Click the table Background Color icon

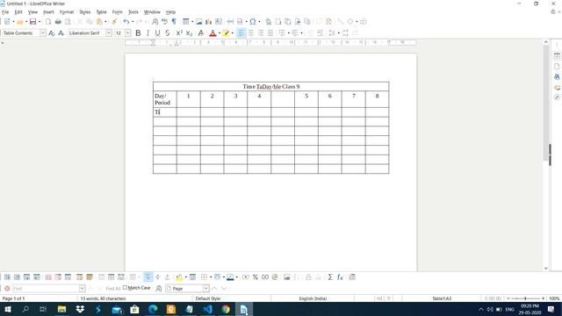click(x=179, y=277)
